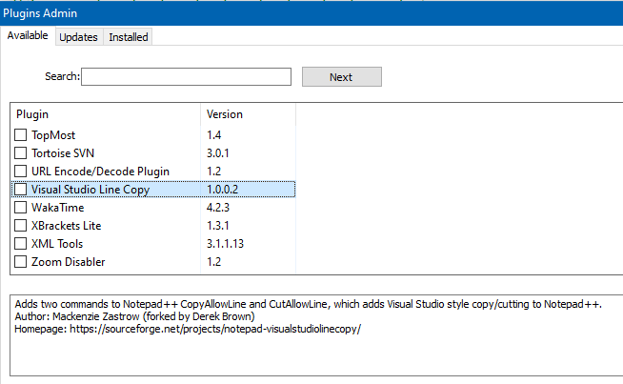Click the Plugins Admin title bar
Viewport: 623px width, 384px height.
pyautogui.click(x=311, y=13)
